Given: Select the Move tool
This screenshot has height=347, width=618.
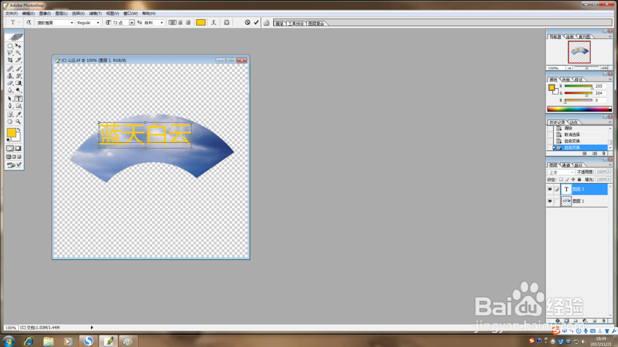Looking at the screenshot, I should (x=18, y=46).
